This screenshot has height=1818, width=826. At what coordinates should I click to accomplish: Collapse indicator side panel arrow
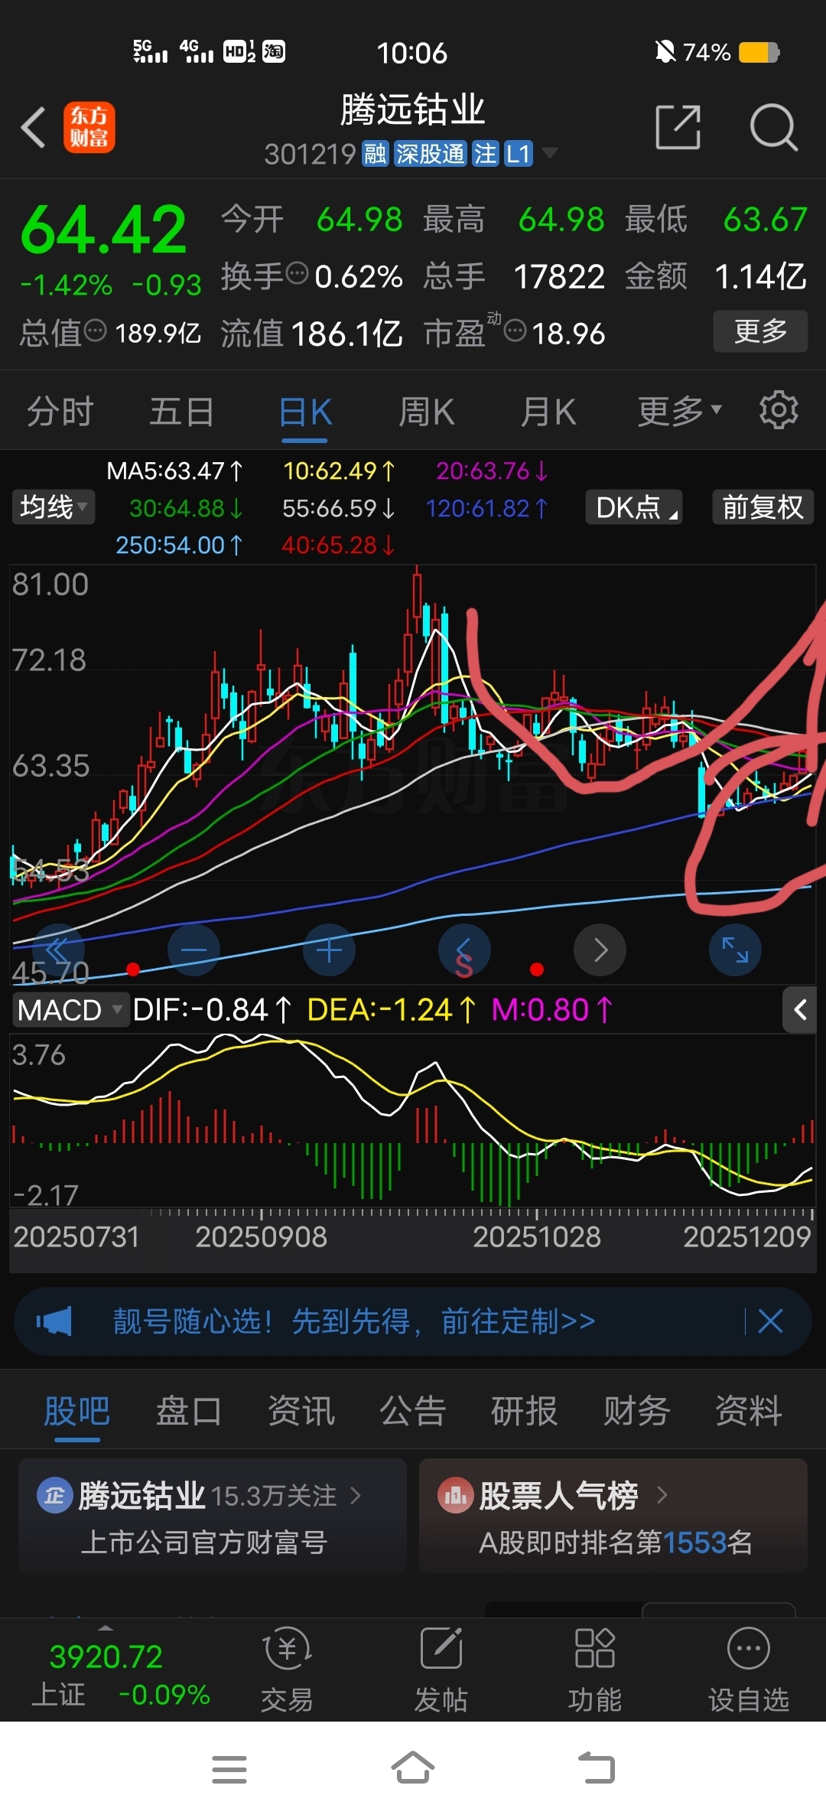tap(800, 1010)
